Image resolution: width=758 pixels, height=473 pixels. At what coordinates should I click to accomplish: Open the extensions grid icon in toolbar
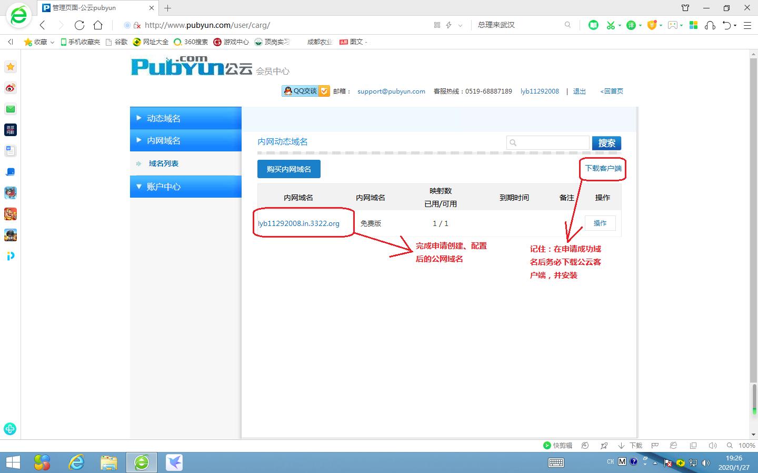(x=693, y=25)
